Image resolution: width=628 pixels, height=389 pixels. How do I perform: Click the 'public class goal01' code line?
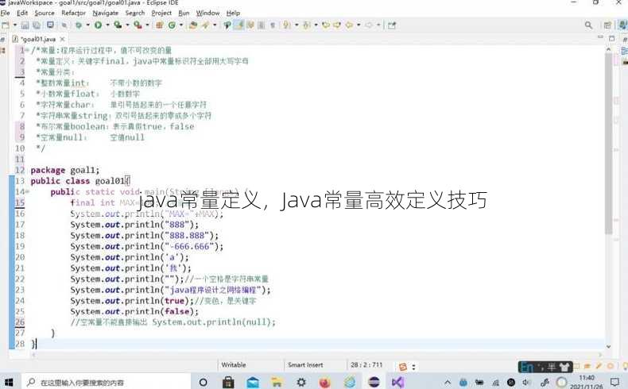pos(80,181)
